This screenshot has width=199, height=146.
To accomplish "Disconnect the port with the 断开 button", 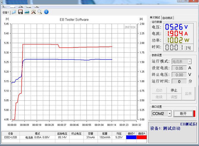I will pyautogui.click(x=183, y=113).
